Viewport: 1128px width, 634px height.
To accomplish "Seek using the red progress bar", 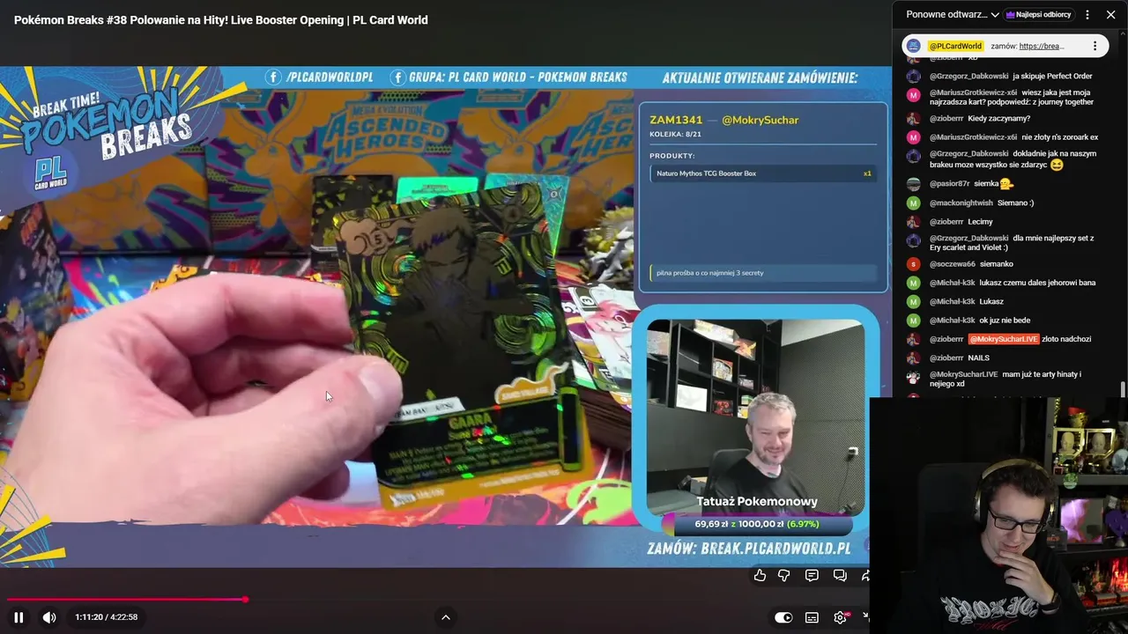I will [x=126, y=600].
